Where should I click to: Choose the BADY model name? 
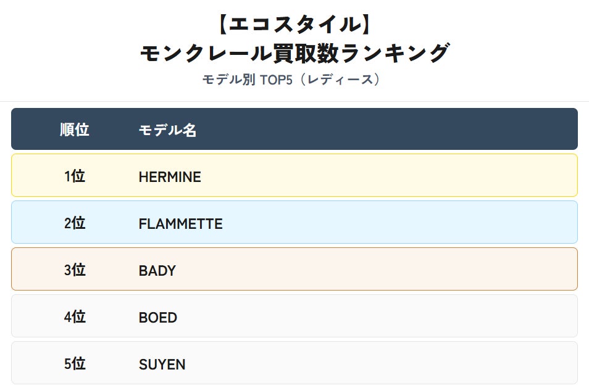[x=157, y=271]
